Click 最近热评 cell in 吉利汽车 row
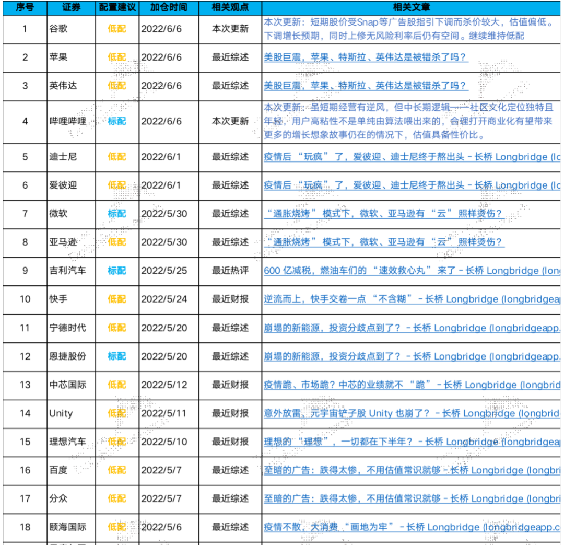Screen dimensions: 564x545 tap(230, 271)
